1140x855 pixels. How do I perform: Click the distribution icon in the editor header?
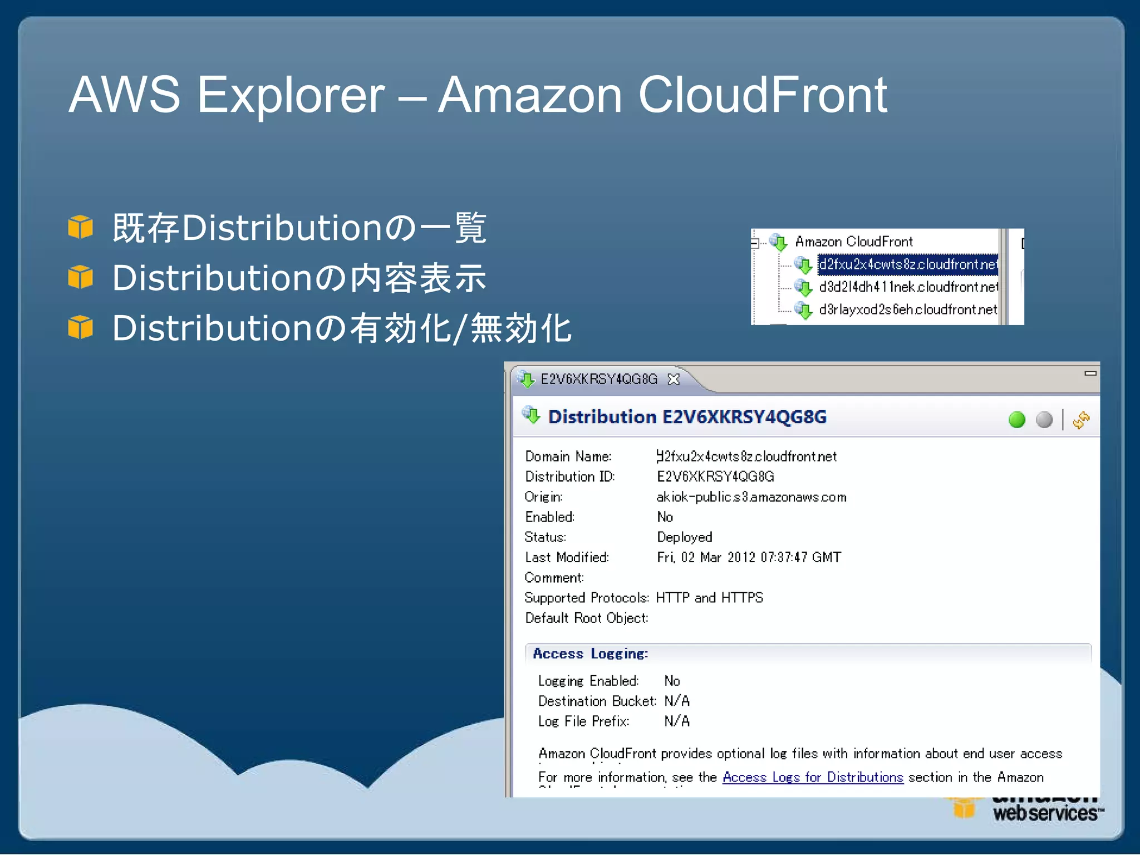point(532,415)
